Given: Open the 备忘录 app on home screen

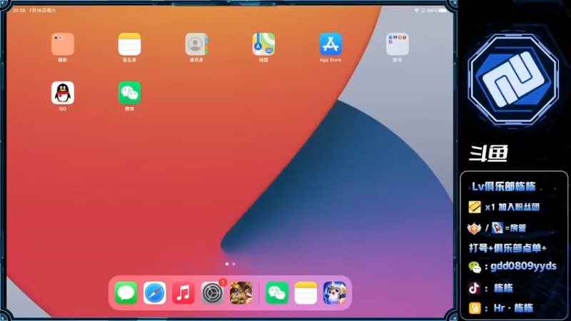Looking at the screenshot, I should click(130, 44).
